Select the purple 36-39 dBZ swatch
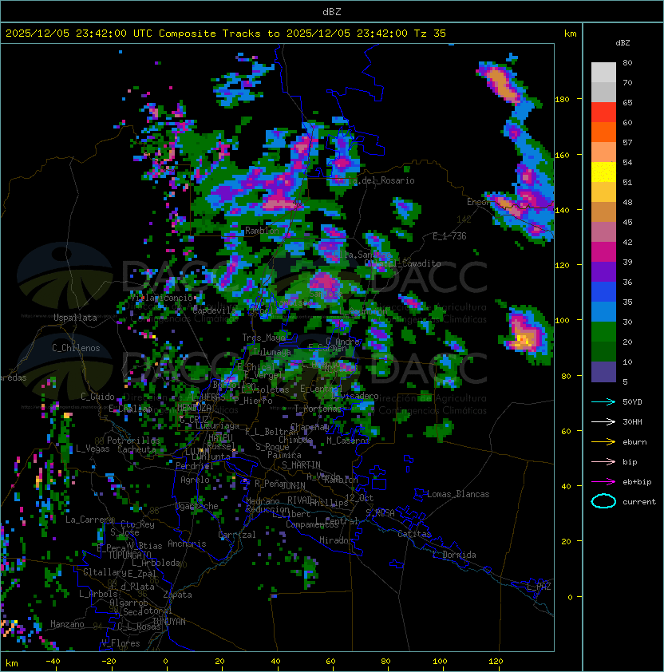Screen dimensions: 664x672 [x=603, y=272]
